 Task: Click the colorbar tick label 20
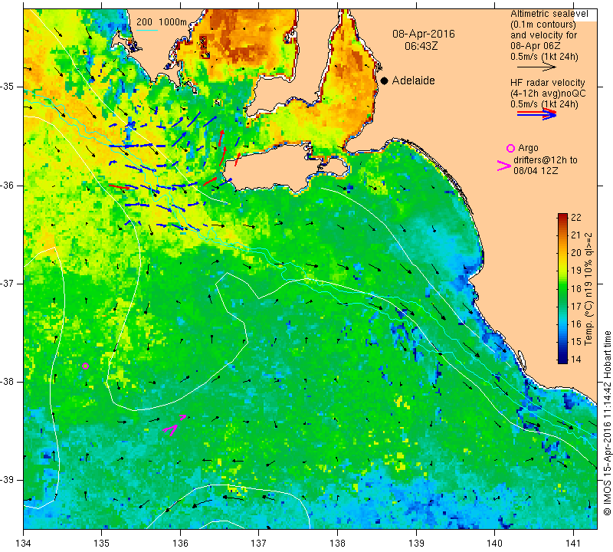(x=576, y=253)
